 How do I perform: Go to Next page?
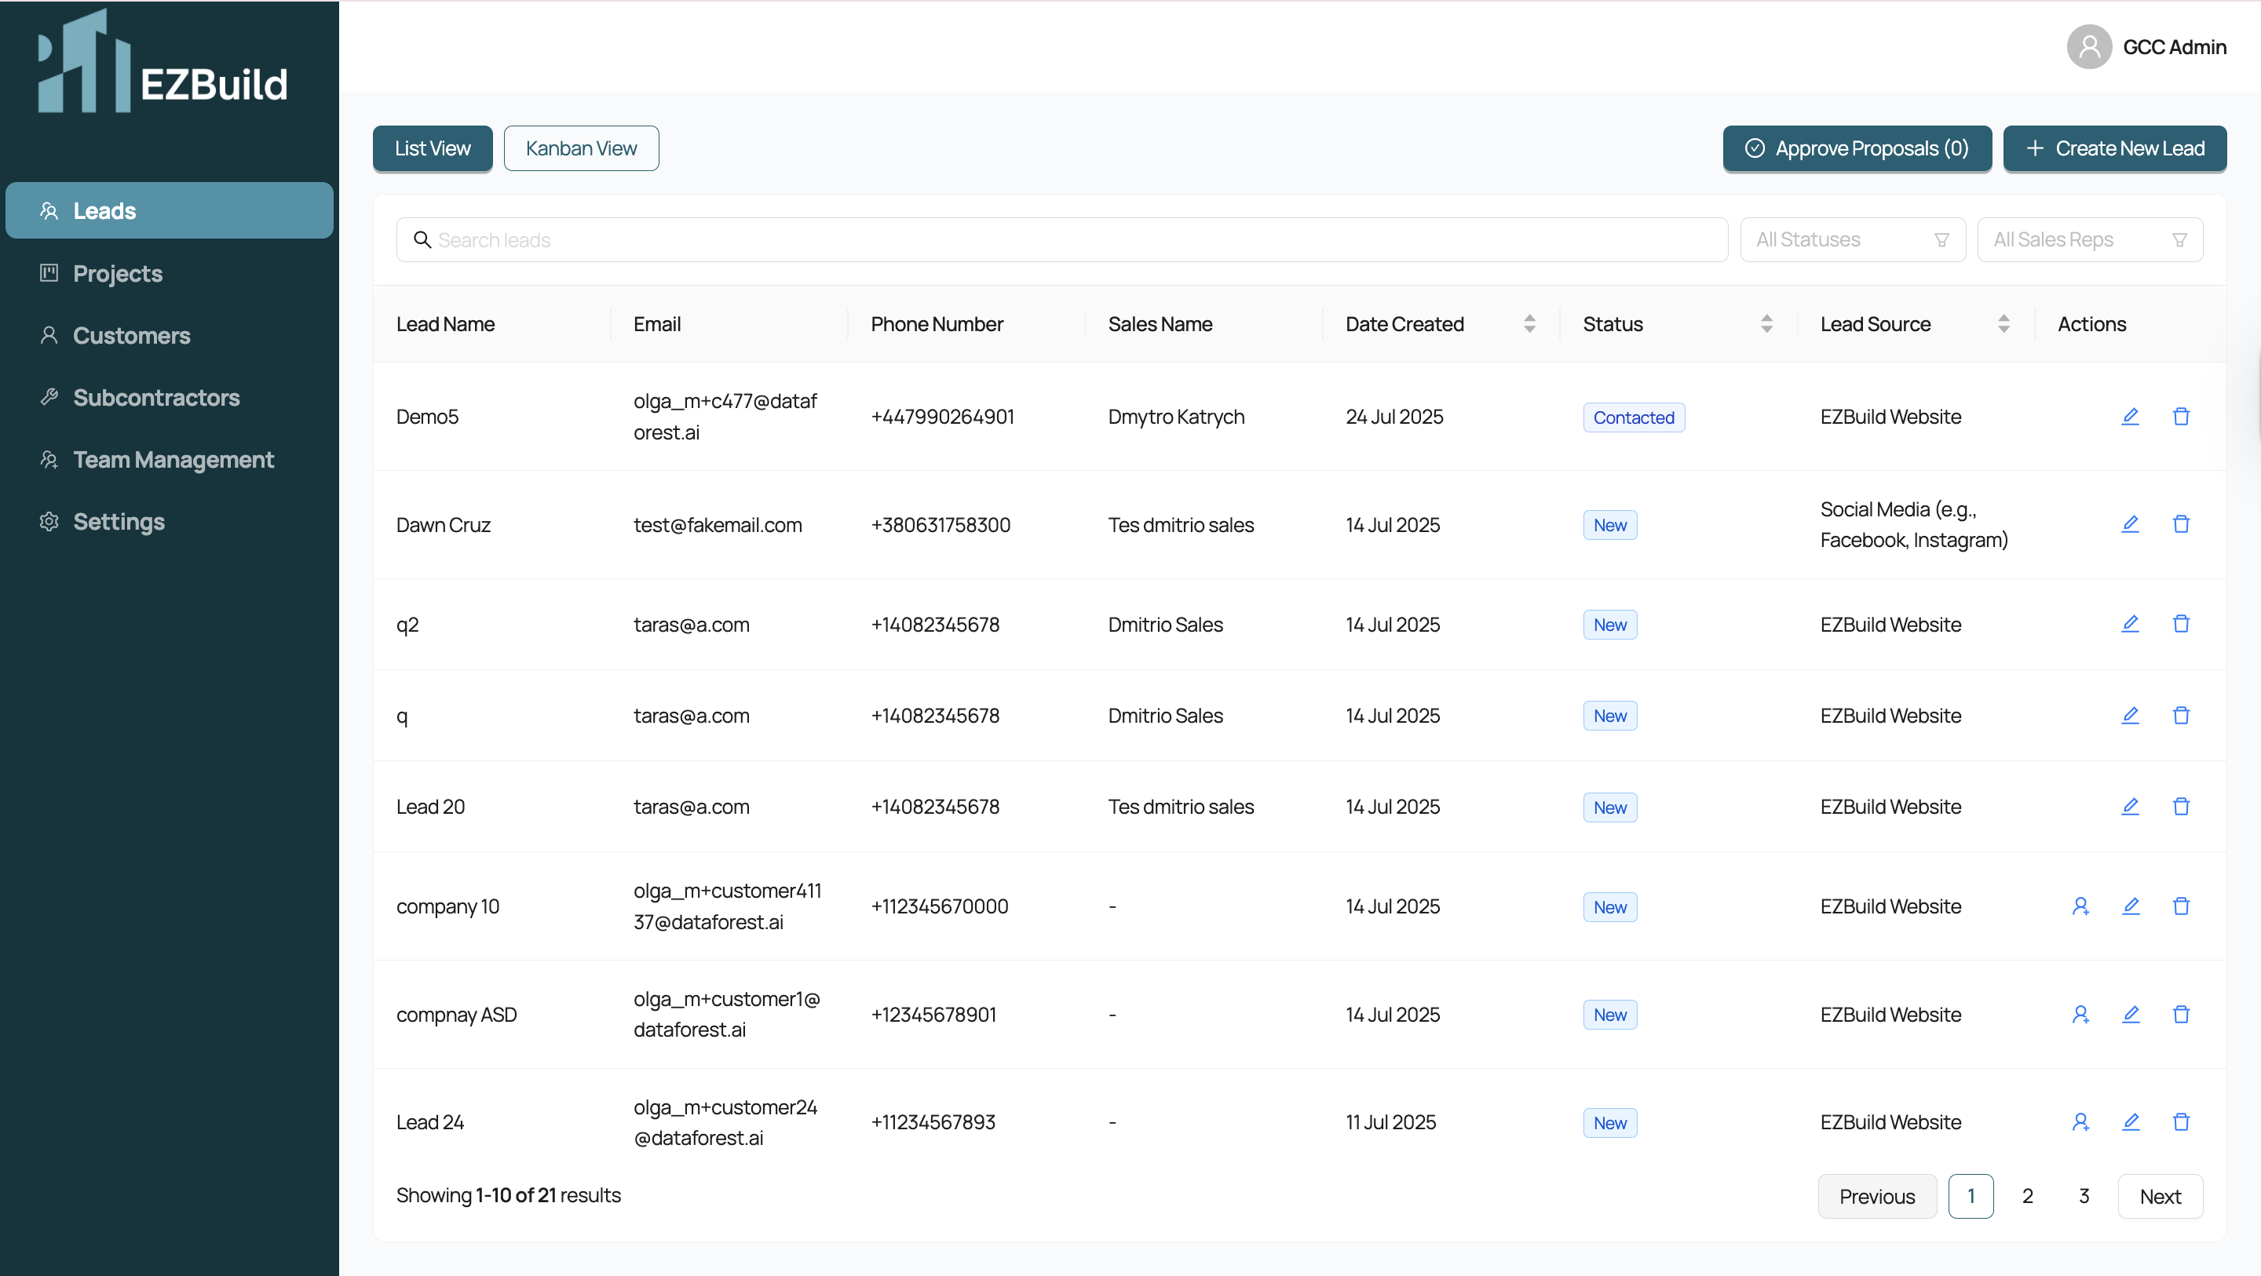(2160, 1196)
